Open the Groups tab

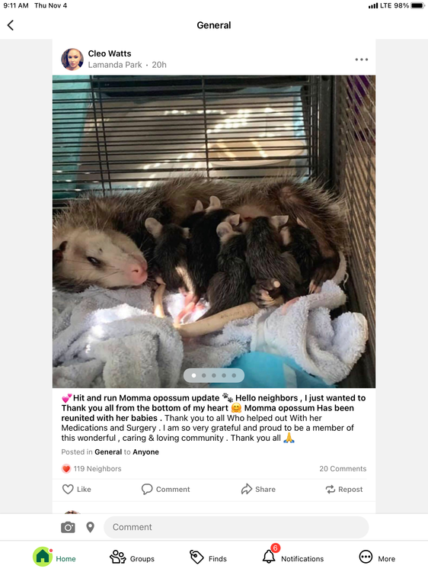tap(132, 557)
